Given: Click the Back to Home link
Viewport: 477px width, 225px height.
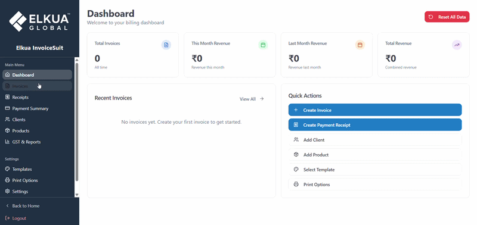Looking at the screenshot, I should pyautogui.click(x=23, y=206).
